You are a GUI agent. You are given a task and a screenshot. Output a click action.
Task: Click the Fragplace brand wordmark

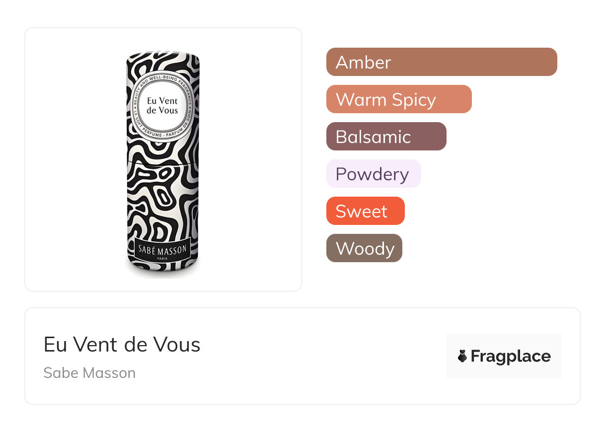(x=510, y=357)
